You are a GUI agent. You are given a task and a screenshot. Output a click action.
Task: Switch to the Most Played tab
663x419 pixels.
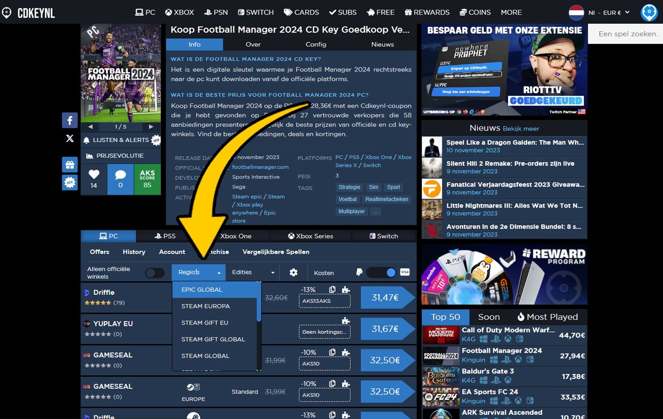pos(547,317)
